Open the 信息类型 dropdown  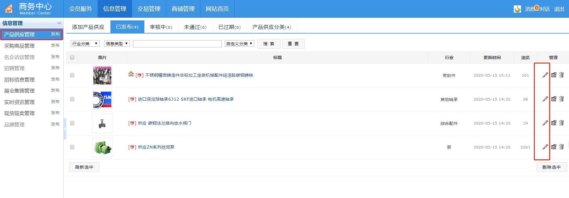coord(117,44)
